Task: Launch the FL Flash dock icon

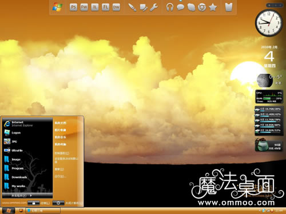Action: [105, 7]
